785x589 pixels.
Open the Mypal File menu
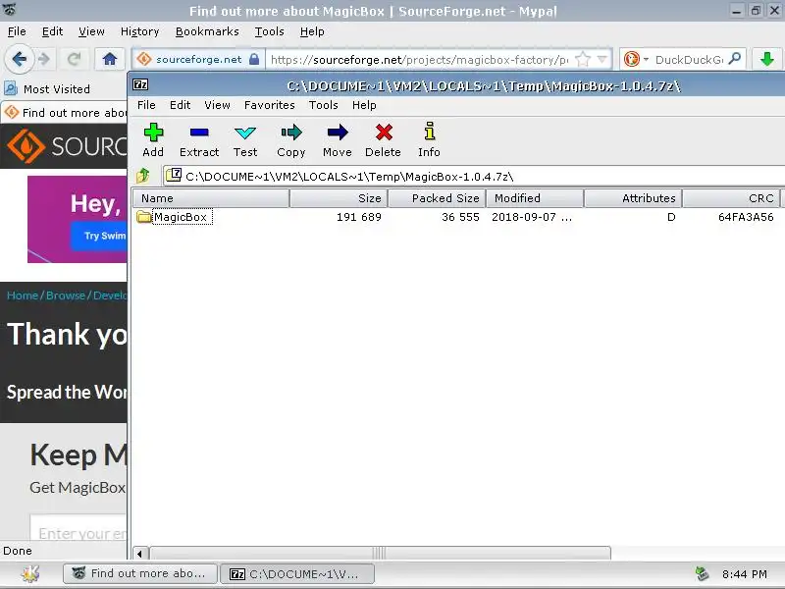tap(17, 31)
